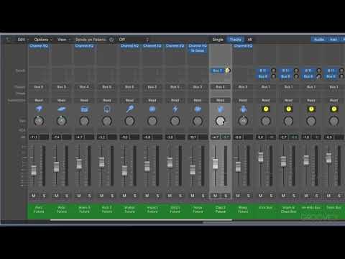Switch mixer to Tracks view
Image resolution: width=345 pixels, height=259 pixels.
(x=236, y=40)
